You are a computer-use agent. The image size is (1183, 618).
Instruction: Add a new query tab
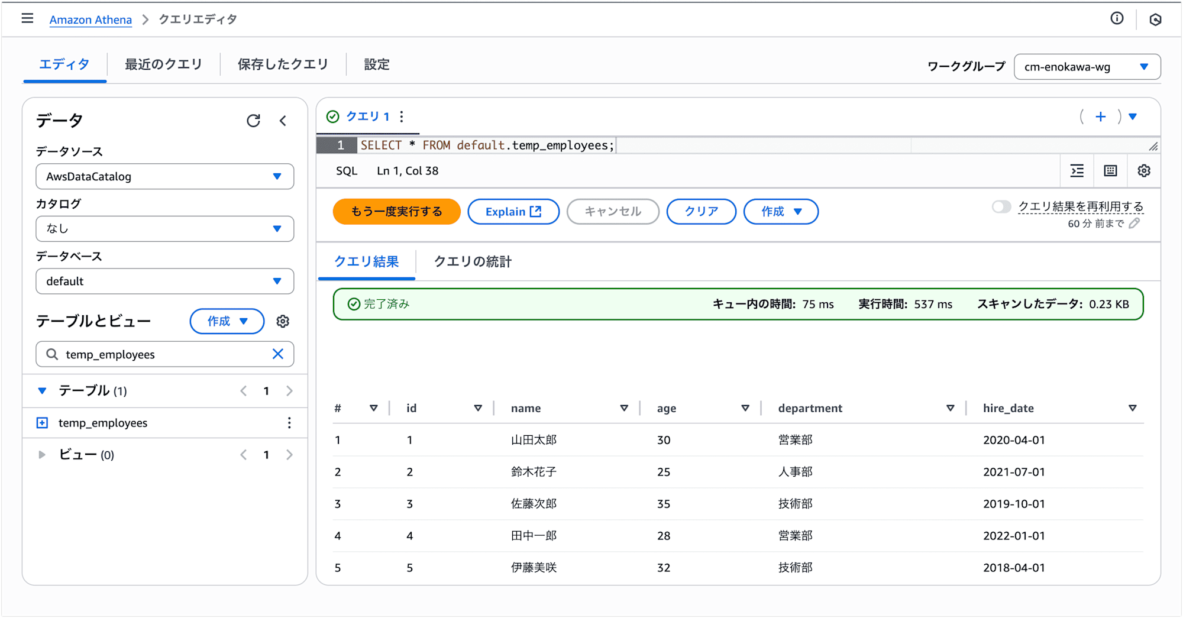point(1100,117)
